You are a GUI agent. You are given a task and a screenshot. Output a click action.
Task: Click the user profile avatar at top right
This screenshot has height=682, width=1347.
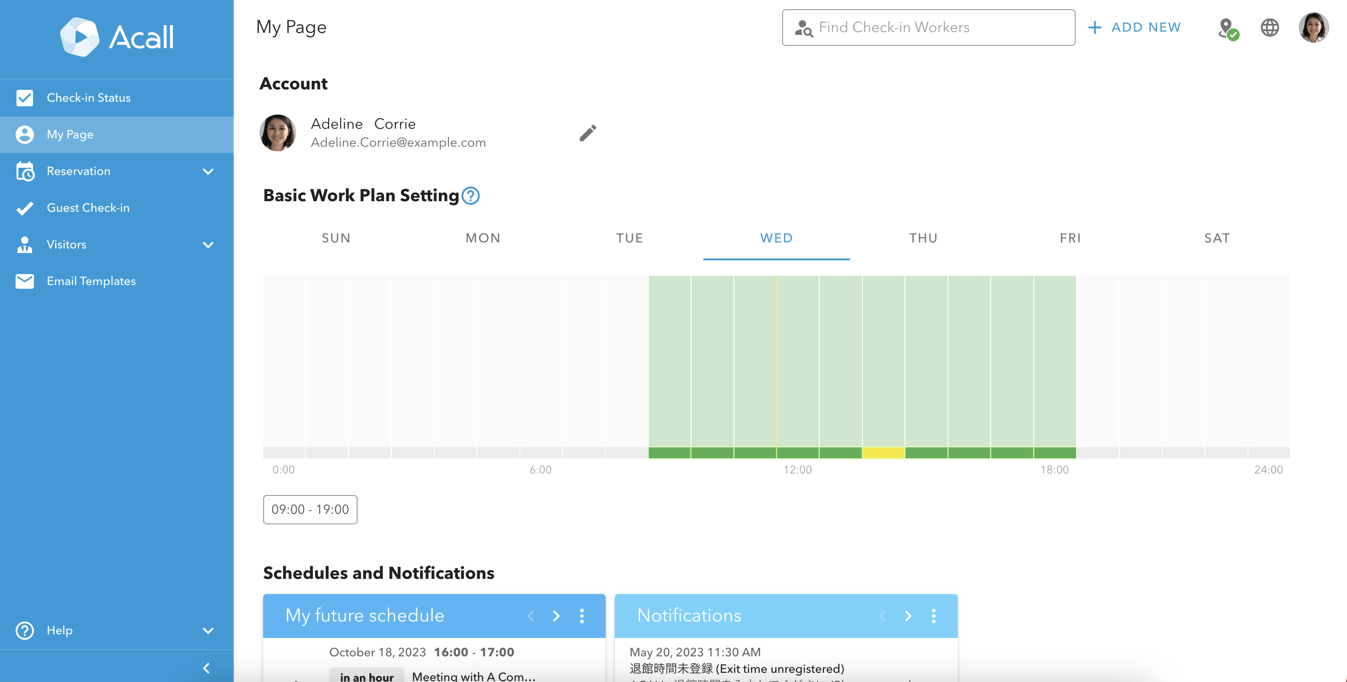click(x=1313, y=27)
